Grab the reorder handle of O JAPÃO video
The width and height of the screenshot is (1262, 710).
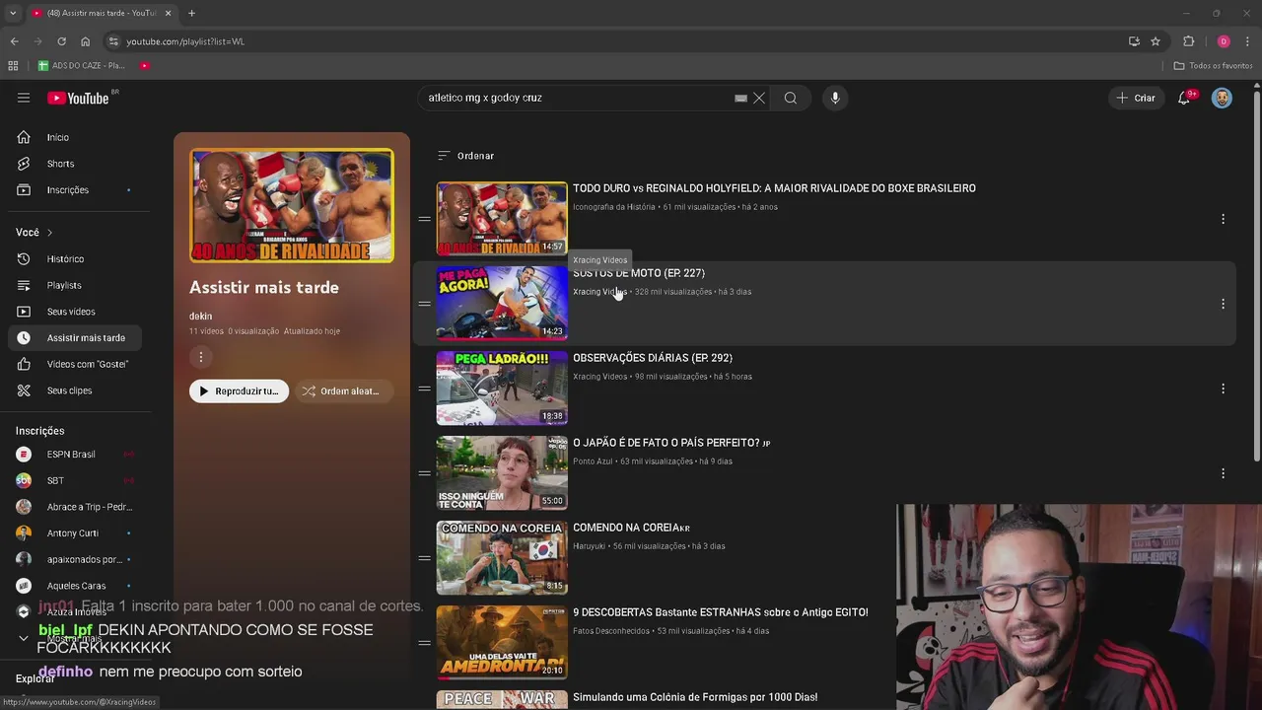(424, 473)
